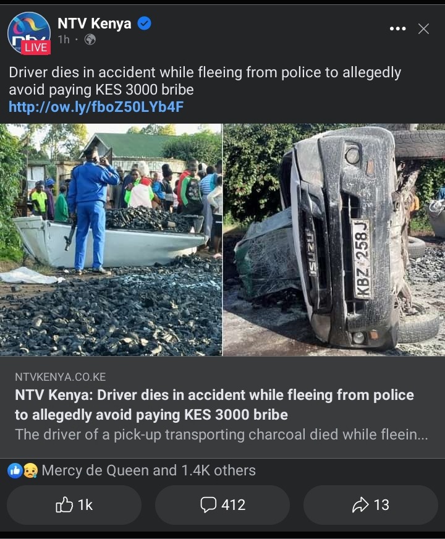The width and height of the screenshot is (445, 539).
Task: View 'Mercy de Queen and 1.4K others' reactions
Action: [148, 470]
